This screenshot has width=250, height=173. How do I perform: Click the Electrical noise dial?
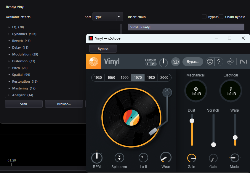(x=230, y=91)
